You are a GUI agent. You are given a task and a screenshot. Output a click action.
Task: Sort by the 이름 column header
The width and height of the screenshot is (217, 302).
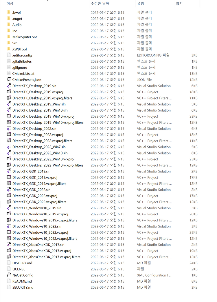click(10, 3)
